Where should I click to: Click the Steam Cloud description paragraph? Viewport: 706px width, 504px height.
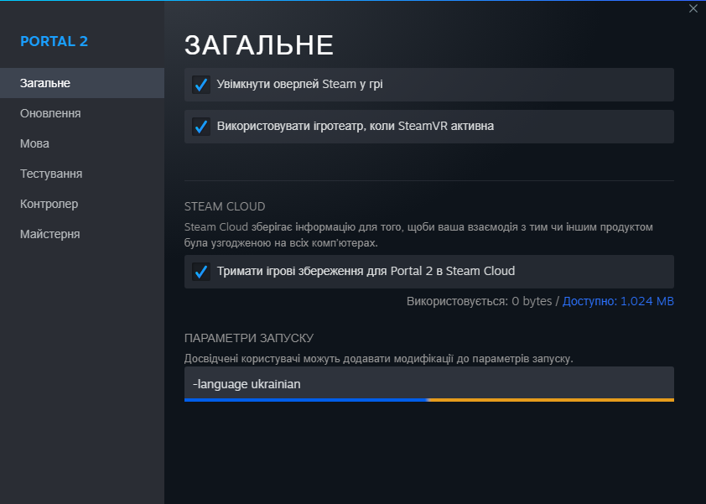418,235
